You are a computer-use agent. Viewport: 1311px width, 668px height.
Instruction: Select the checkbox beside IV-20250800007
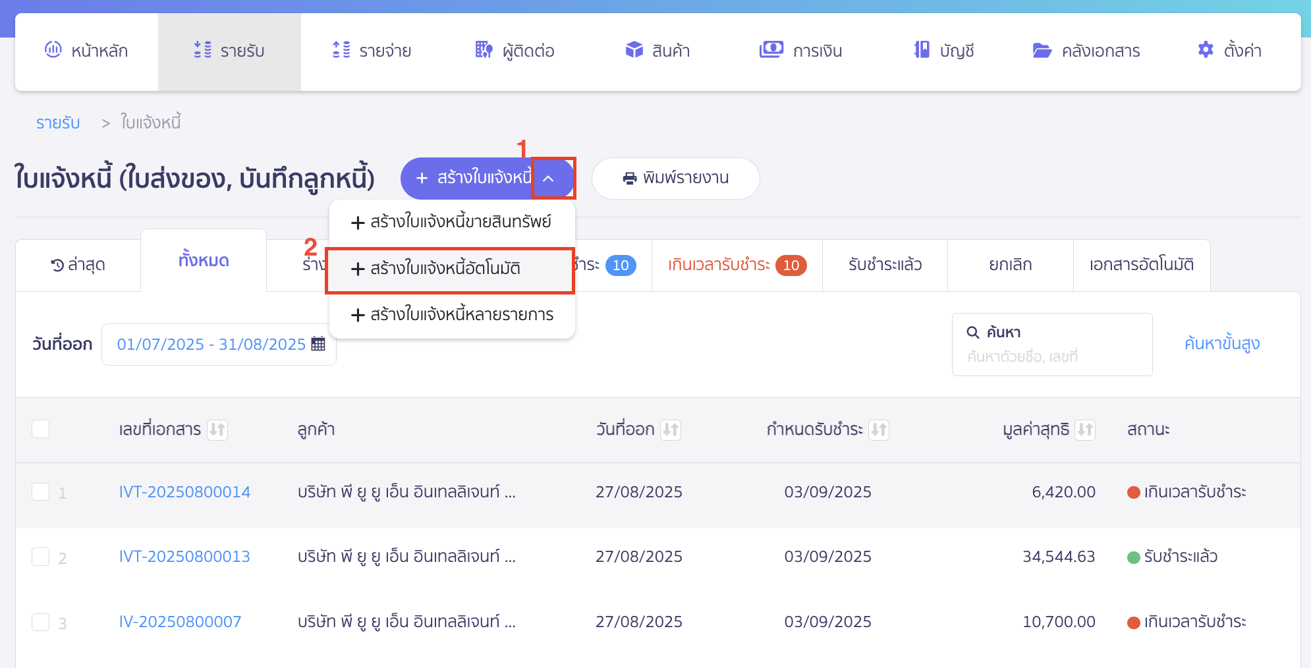[x=40, y=622]
